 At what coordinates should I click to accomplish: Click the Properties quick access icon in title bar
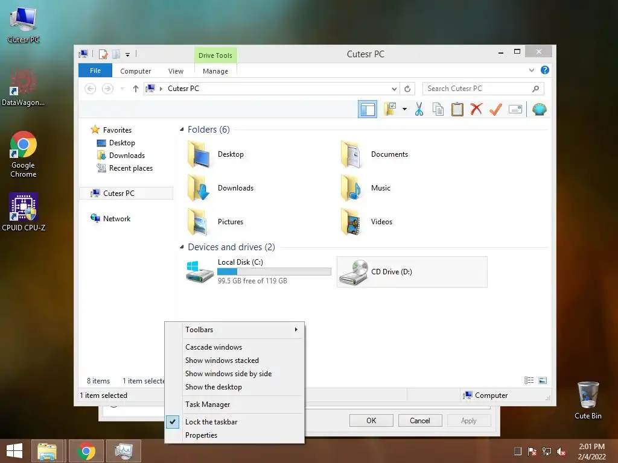click(x=103, y=54)
